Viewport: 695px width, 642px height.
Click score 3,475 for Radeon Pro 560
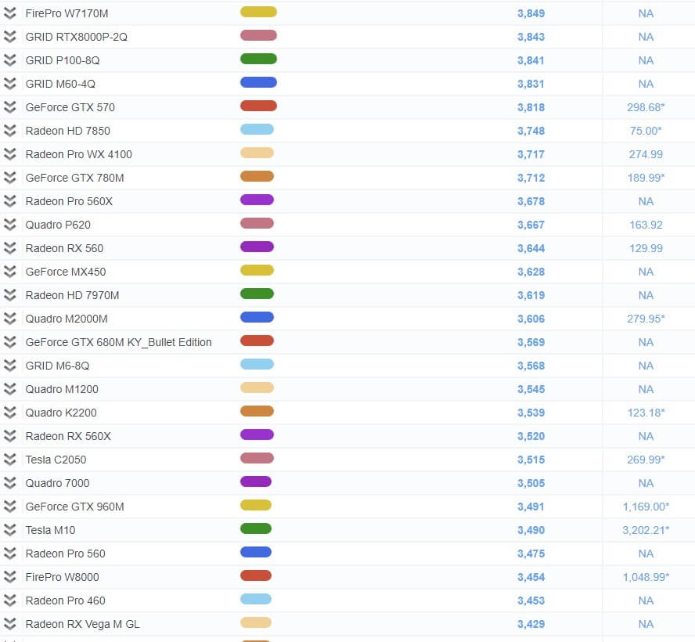pos(531,554)
